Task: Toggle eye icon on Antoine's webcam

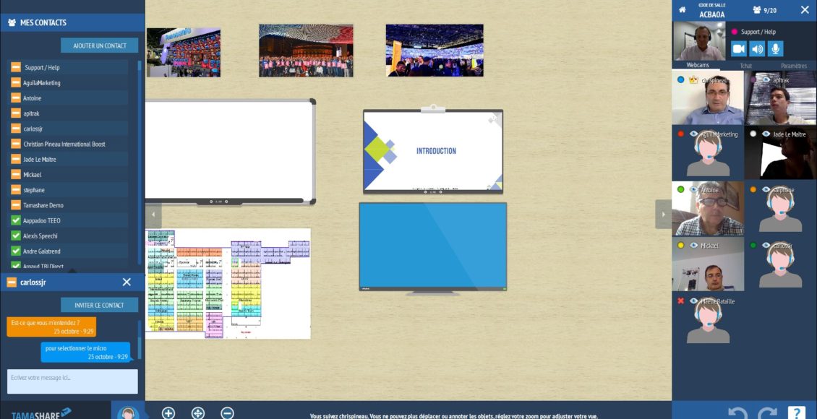Action: [x=694, y=190]
